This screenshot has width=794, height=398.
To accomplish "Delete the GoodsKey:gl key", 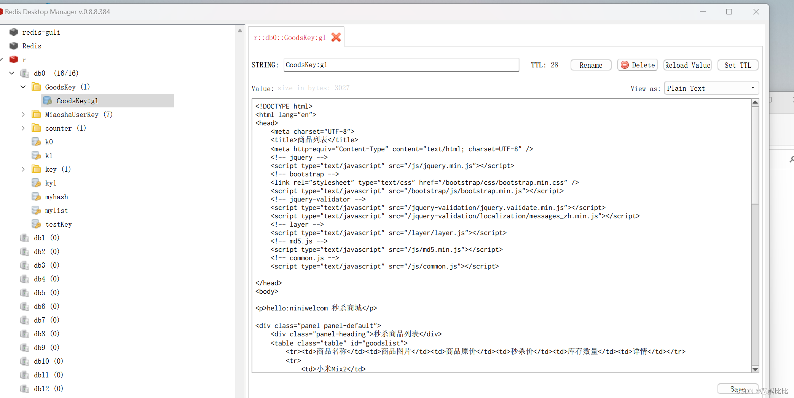I will pos(638,65).
